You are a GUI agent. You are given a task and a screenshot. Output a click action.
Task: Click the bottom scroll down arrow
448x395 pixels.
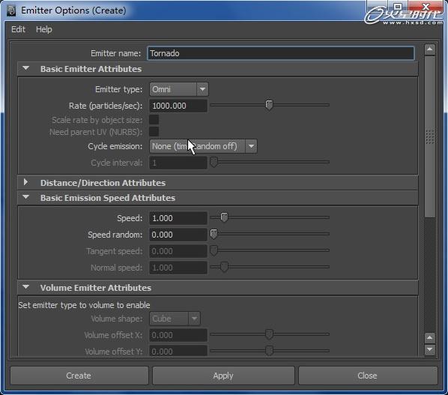(x=430, y=349)
